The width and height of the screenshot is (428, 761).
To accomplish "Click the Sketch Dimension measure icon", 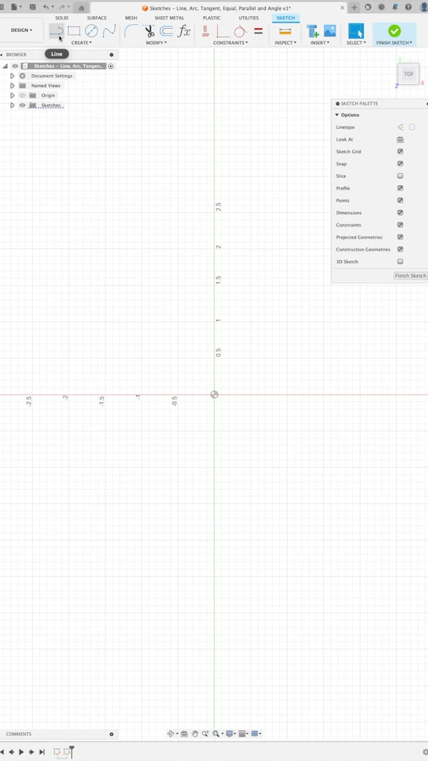I will click(286, 31).
